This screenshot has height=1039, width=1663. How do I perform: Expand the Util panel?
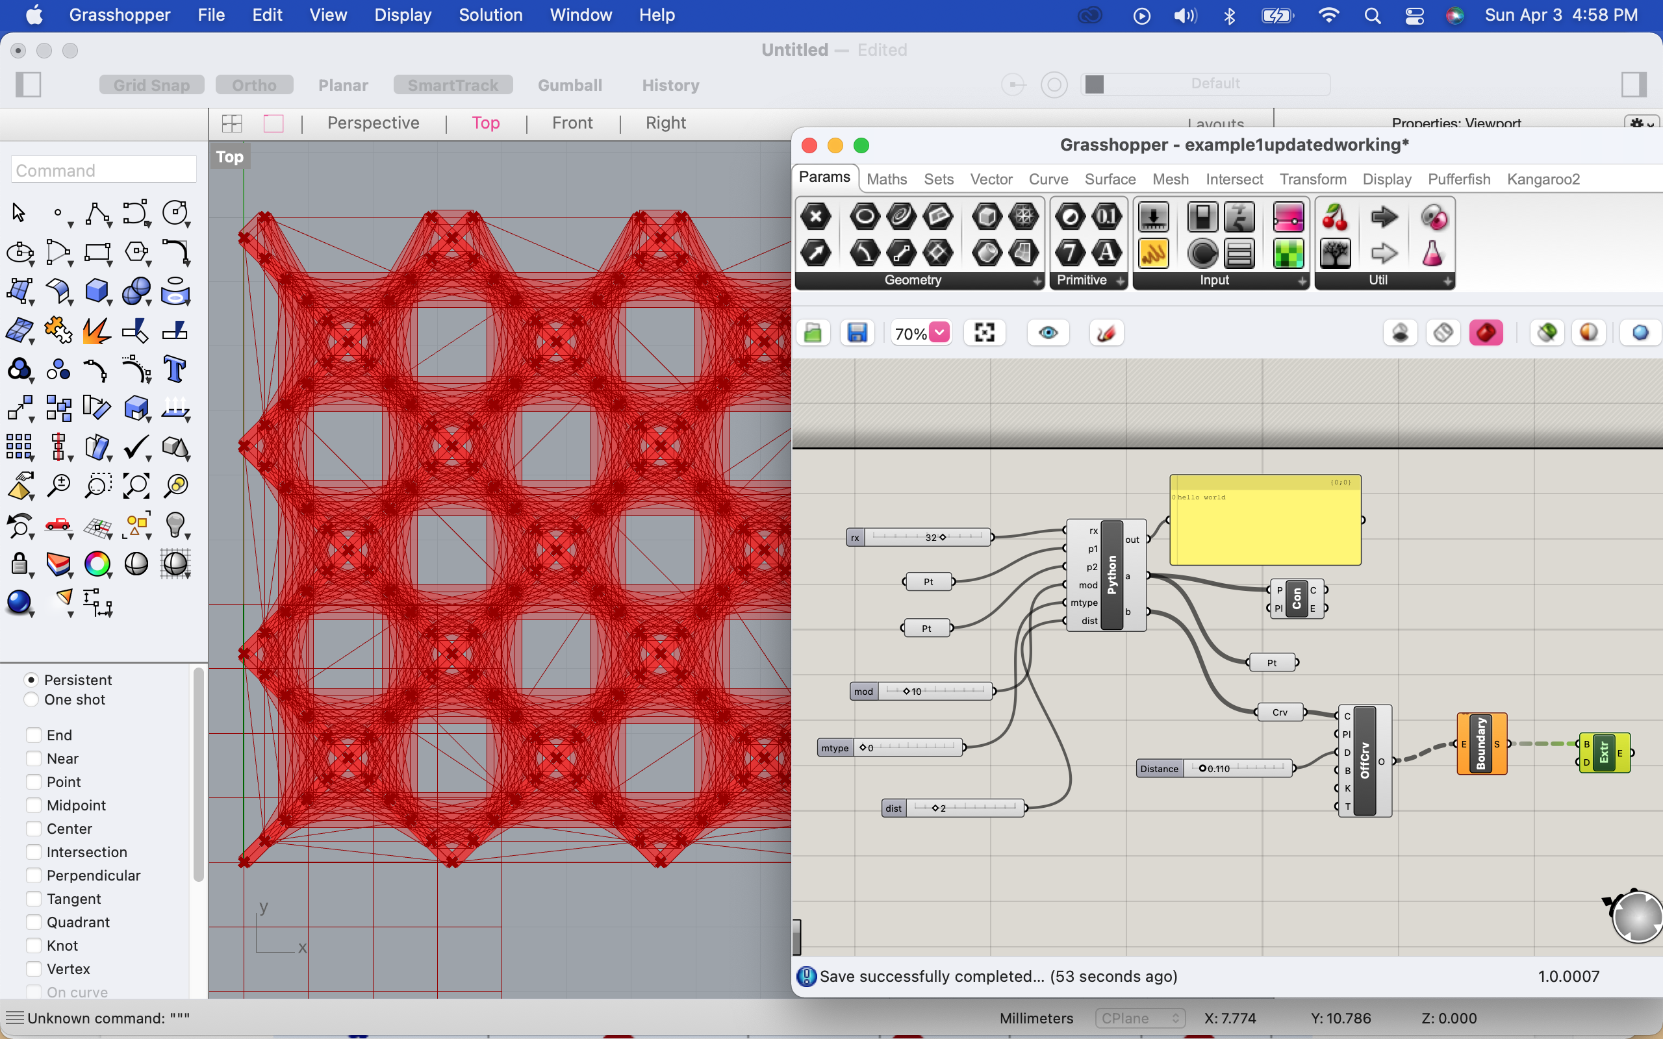[1447, 281]
